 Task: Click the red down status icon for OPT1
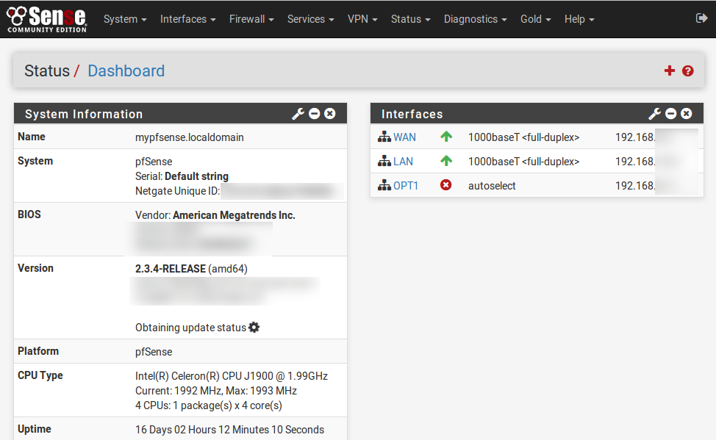point(445,185)
